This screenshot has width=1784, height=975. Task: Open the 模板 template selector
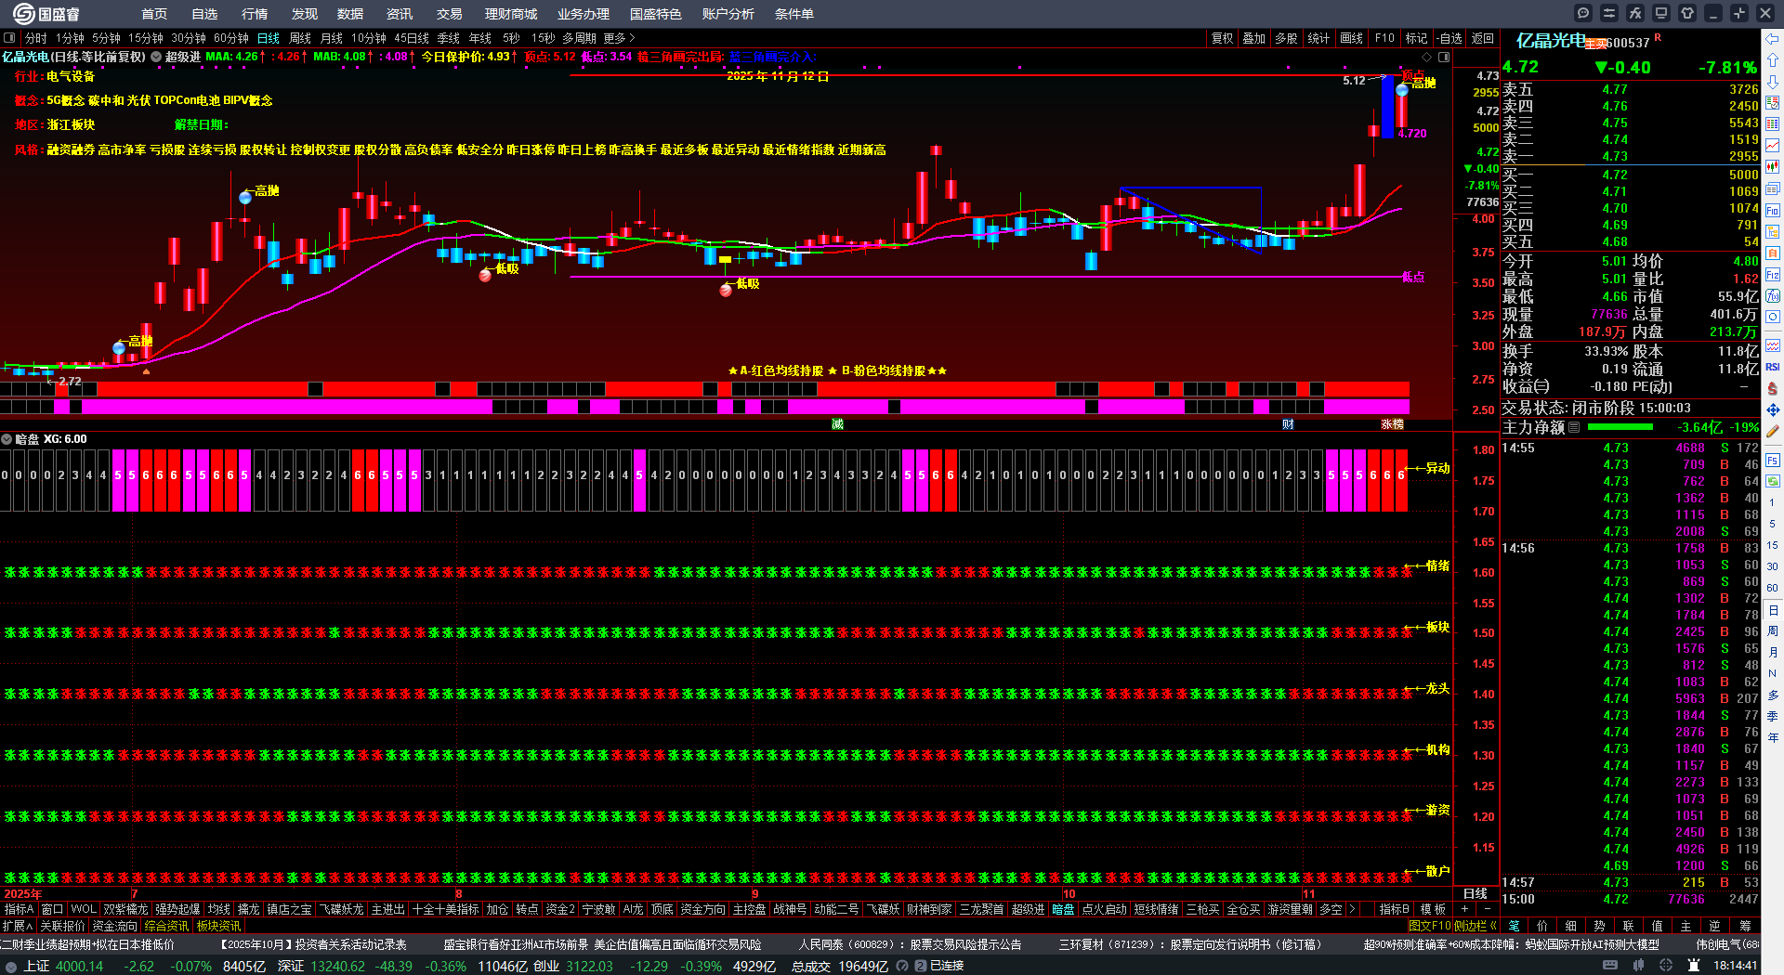[1434, 909]
